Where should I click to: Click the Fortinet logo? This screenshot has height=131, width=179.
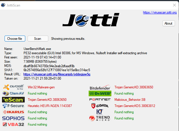100,100
